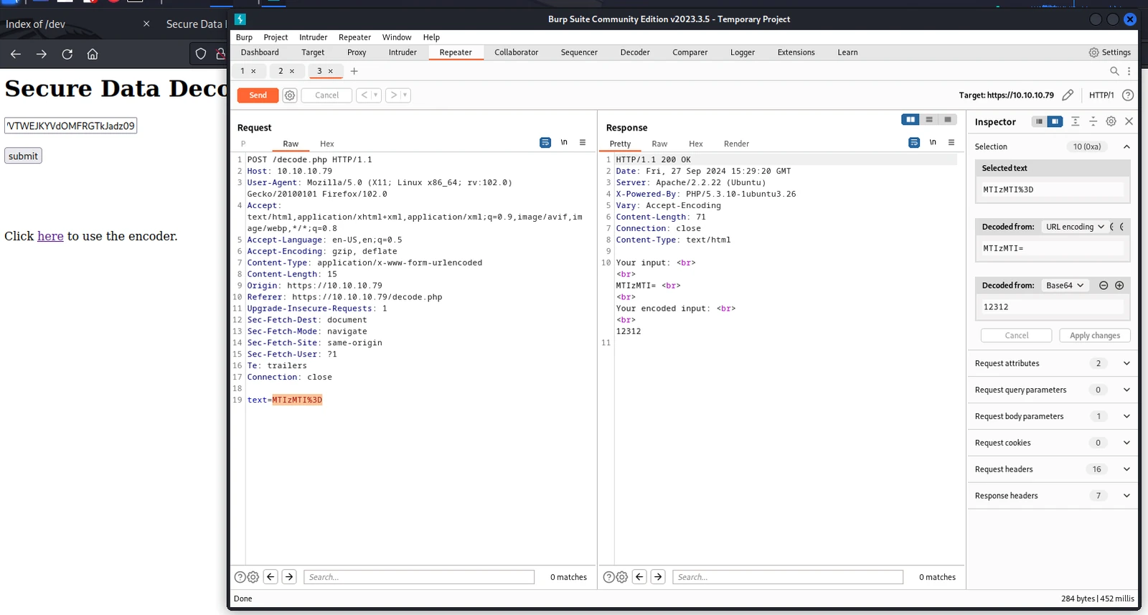Open Repeater send settings gear icon
Image resolution: width=1148 pixels, height=615 pixels.
[x=290, y=95]
